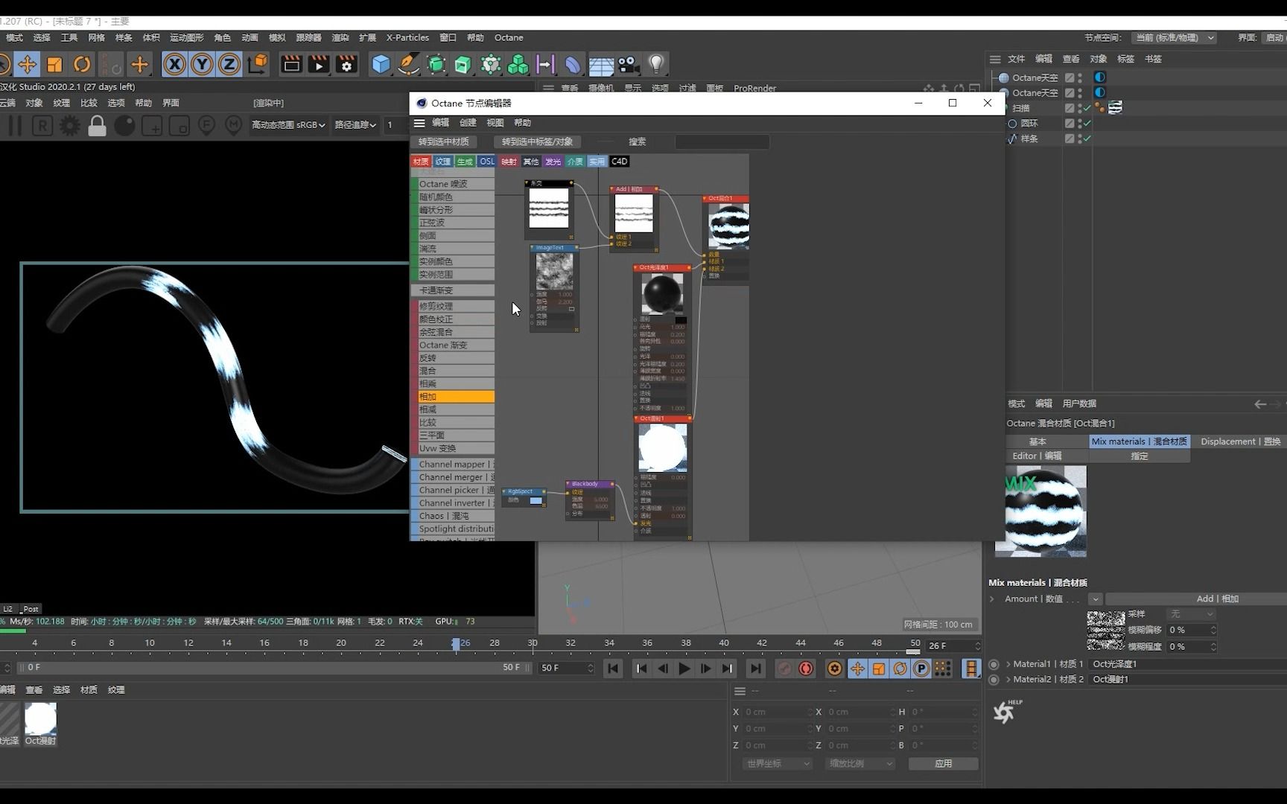Toggle Material1 radio circle in attributes

[x=994, y=664]
